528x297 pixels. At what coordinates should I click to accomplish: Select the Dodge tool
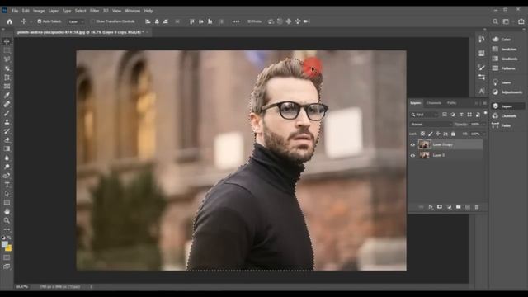pyautogui.click(x=7, y=167)
